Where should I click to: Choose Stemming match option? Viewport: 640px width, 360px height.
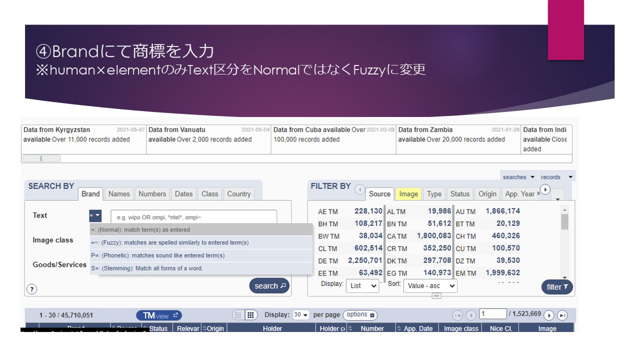[201, 268]
